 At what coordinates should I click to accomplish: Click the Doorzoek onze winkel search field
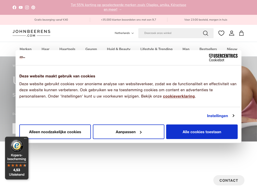(x=171, y=33)
